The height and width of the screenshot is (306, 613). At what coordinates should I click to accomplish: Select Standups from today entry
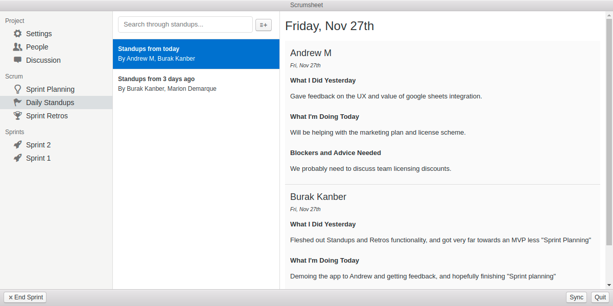click(x=196, y=54)
